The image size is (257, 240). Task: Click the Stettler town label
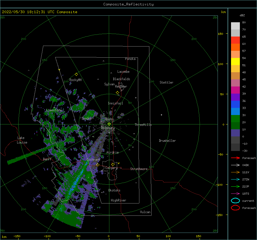coord(166,82)
